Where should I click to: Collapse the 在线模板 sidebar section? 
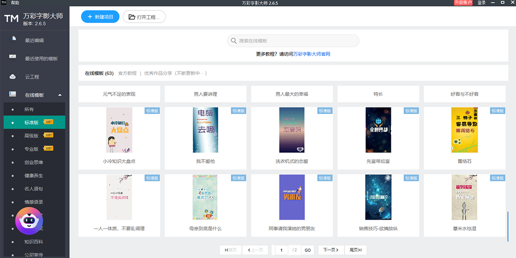coord(60,95)
